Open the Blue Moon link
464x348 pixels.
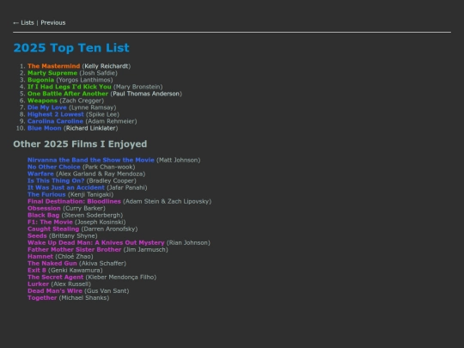pos(45,128)
